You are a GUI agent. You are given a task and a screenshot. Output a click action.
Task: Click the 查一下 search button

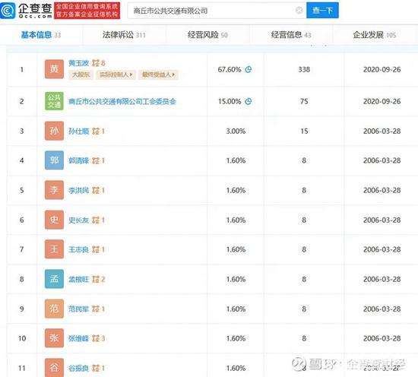pyautogui.click(x=322, y=10)
